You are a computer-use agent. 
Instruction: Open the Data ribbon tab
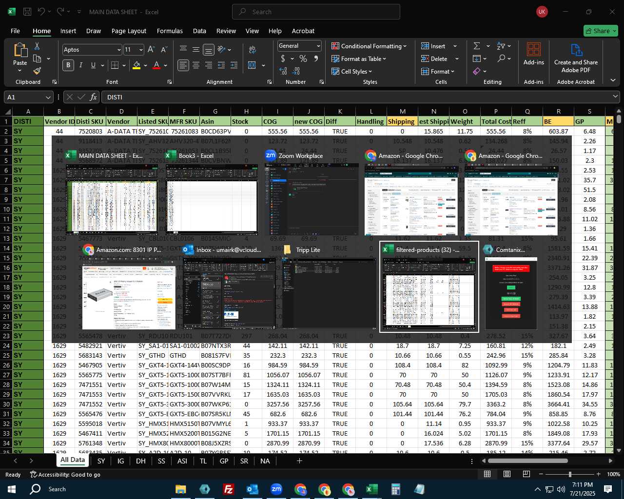click(x=199, y=31)
